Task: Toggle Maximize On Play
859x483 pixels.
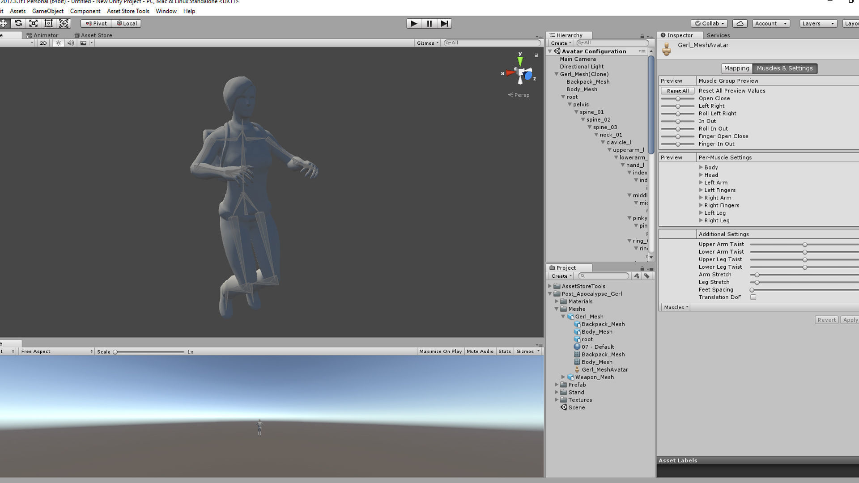Action: click(440, 352)
